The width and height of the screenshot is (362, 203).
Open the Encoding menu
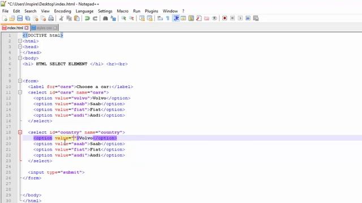coord(63,11)
